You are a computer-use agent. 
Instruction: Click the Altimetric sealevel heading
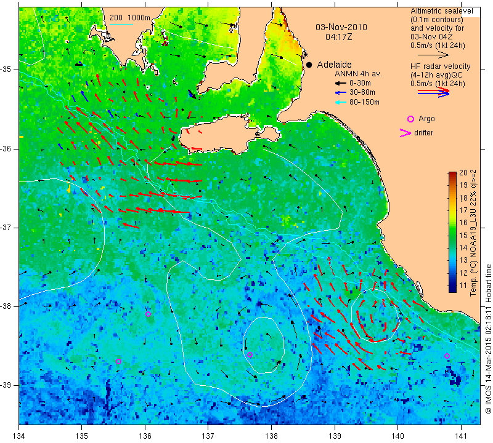(441, 11)
